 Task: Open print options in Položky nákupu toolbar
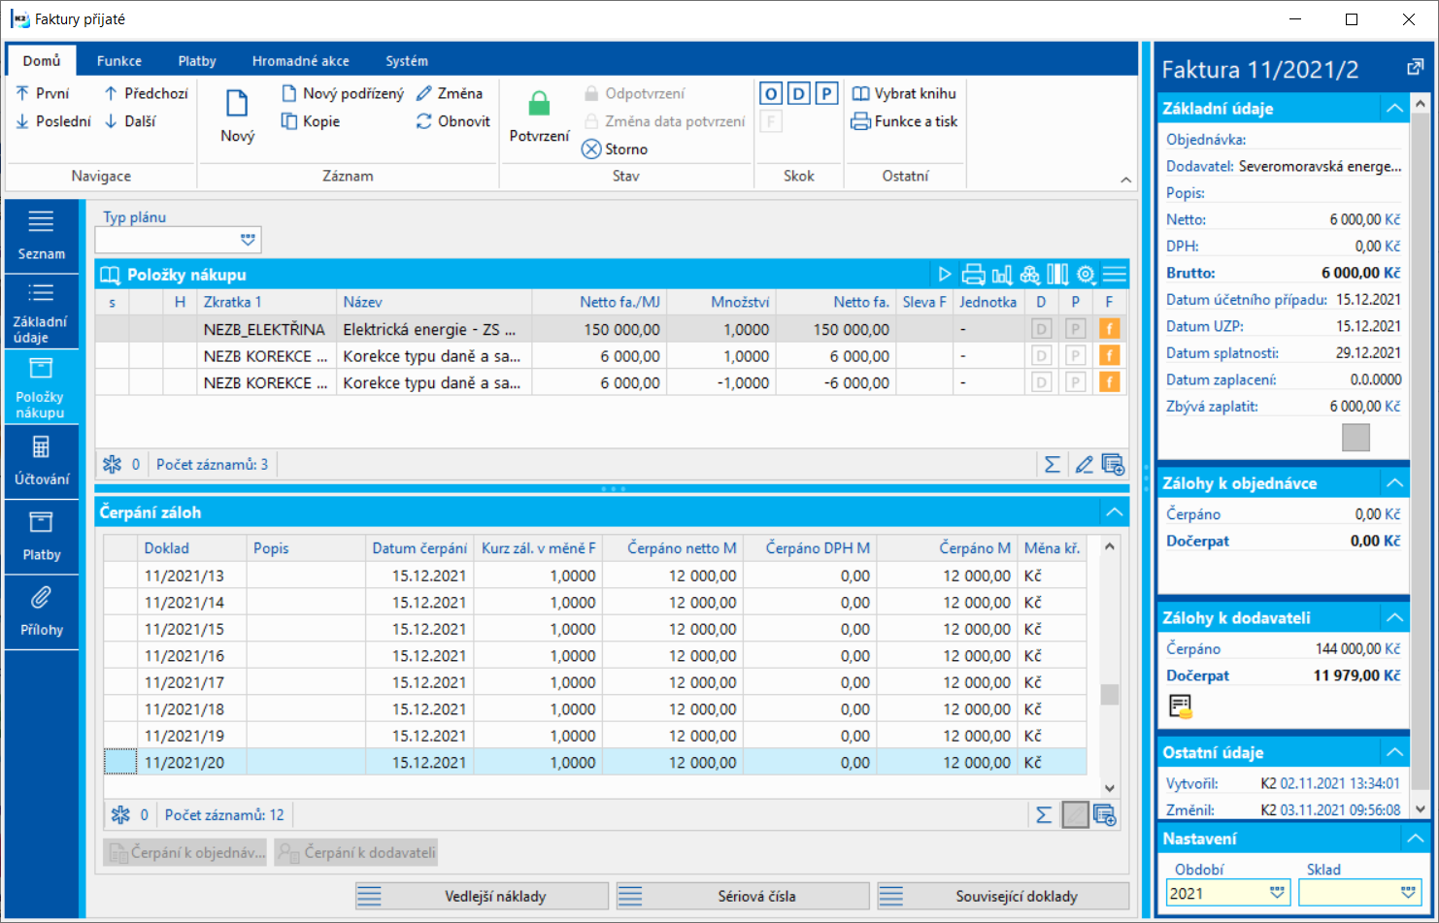tap(973, 275)
